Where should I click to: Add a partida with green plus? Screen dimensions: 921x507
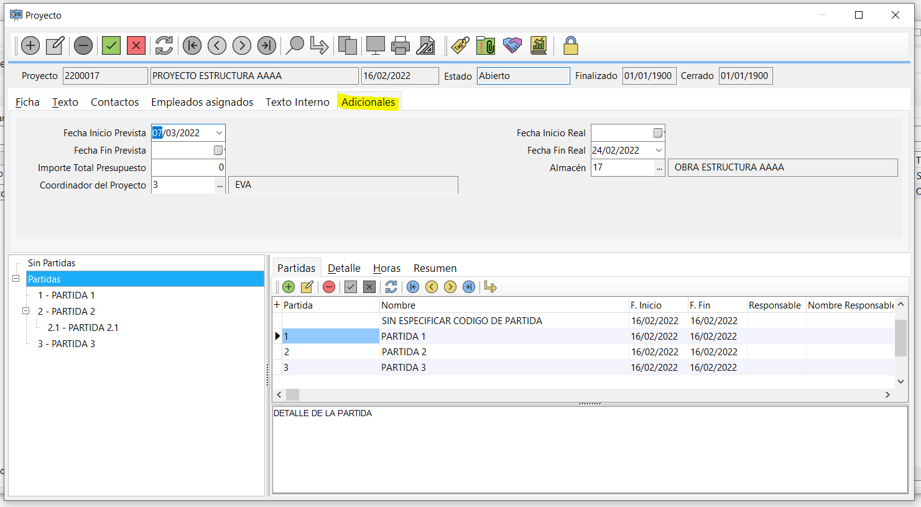tap(289, 287)
